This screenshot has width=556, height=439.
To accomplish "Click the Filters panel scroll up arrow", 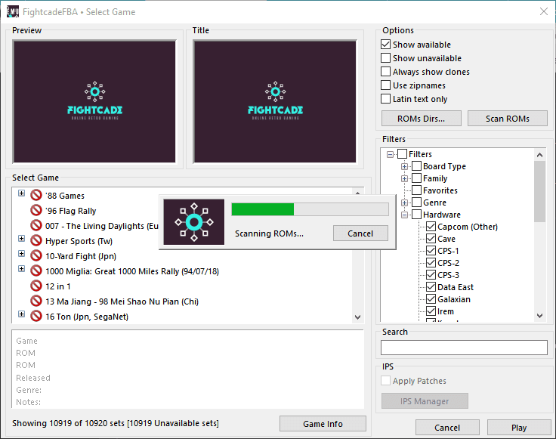I will coord(539,155).
